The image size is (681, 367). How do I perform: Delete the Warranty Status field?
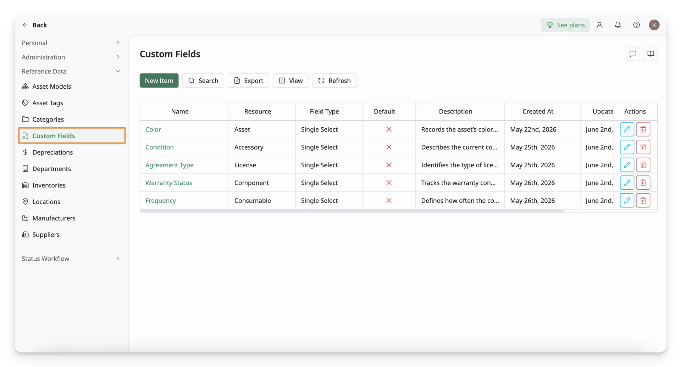(643, 183)
